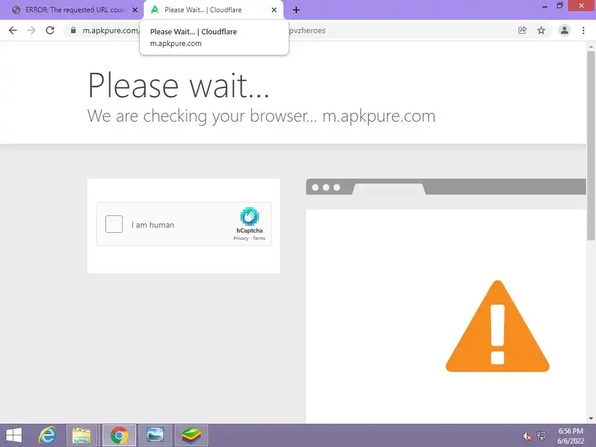The image size is (596, 447).
Task: Click the forward navigation arrow
Action: tap(31, 30)
